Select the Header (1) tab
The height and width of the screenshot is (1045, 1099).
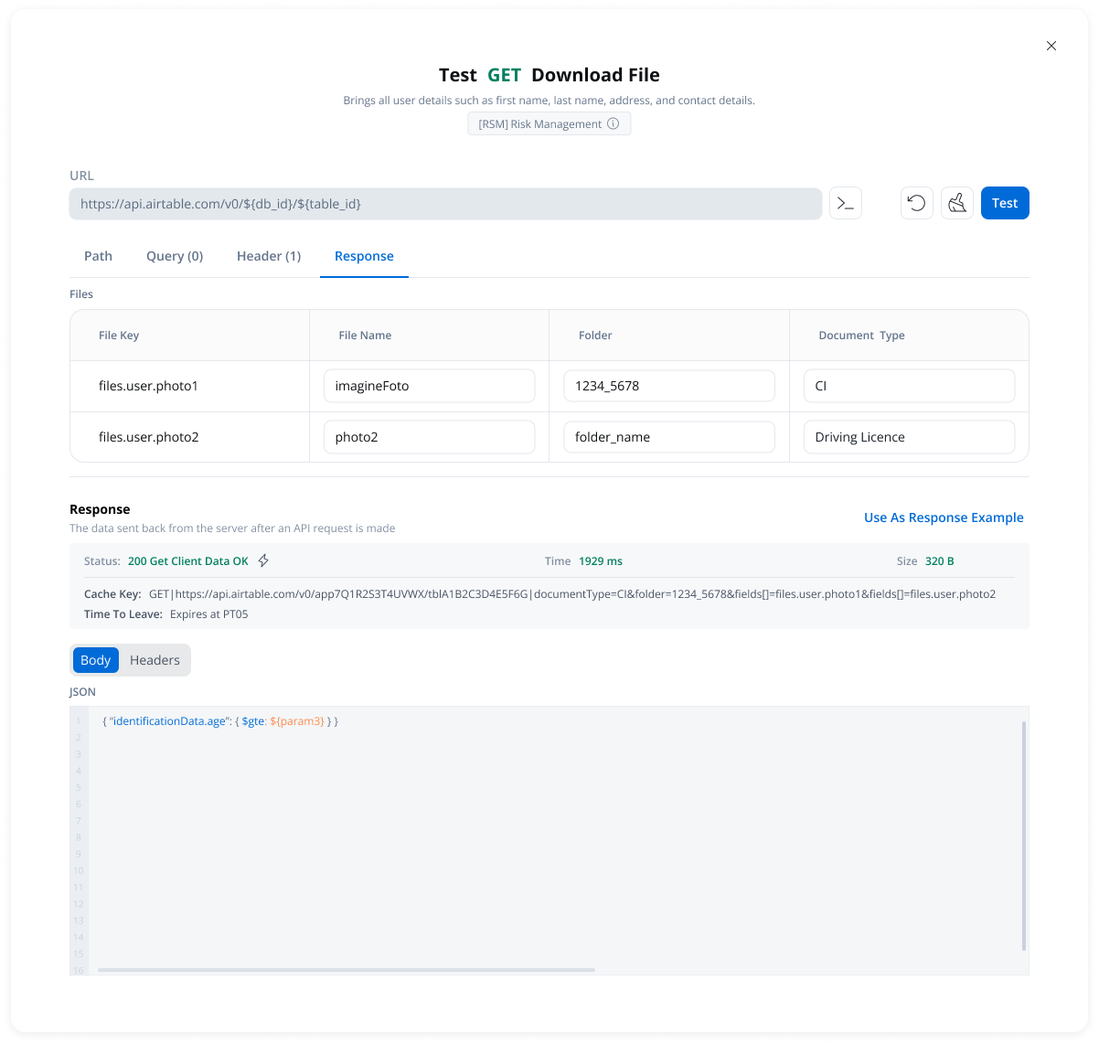pos(269,256)
